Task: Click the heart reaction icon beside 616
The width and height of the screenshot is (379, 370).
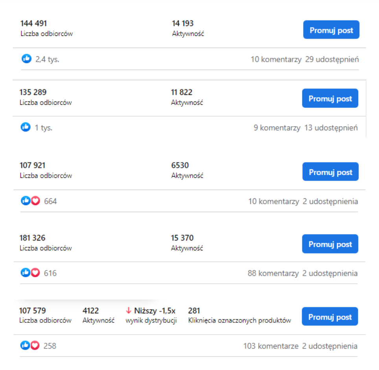Action: click(35, 273)
